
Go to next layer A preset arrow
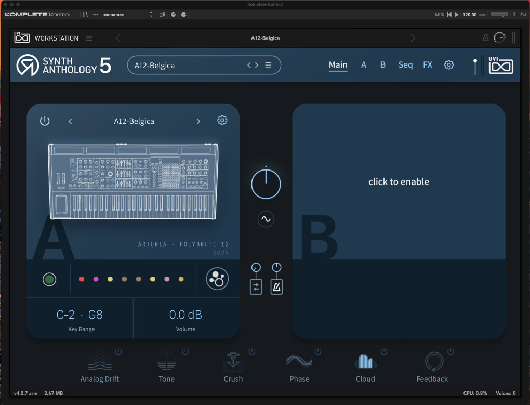pyautogui.click(x=198, y=121)
